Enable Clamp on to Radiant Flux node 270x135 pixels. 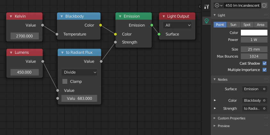tap(65, 82)
